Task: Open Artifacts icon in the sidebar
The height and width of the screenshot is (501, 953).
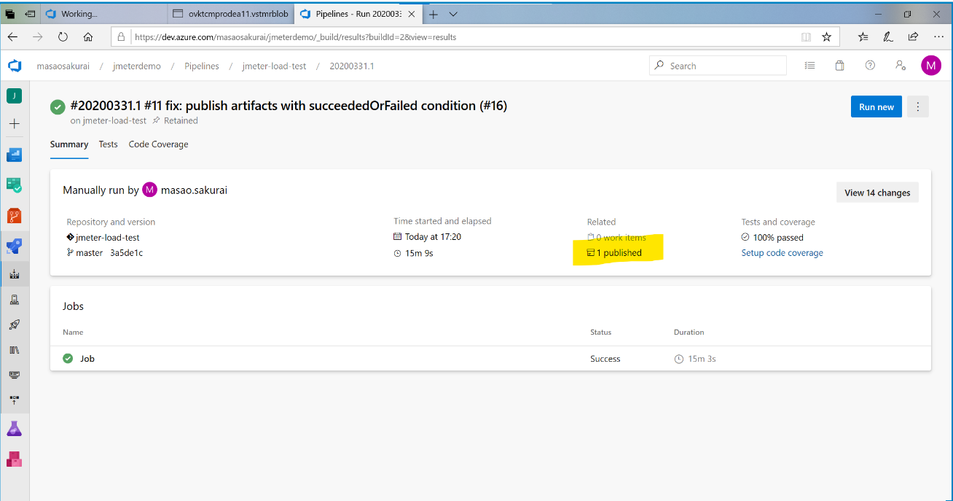Action: coord(15,459)
